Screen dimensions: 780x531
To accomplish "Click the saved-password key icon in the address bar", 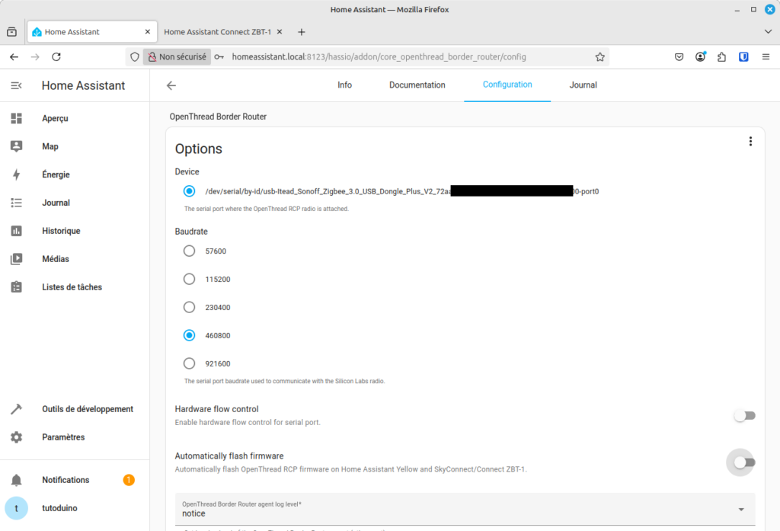I will click(x=219, y=56).
